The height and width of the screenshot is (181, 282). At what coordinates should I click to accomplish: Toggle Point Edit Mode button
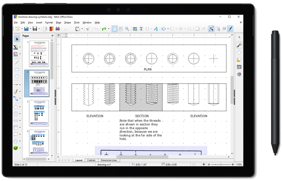(211, 29)
